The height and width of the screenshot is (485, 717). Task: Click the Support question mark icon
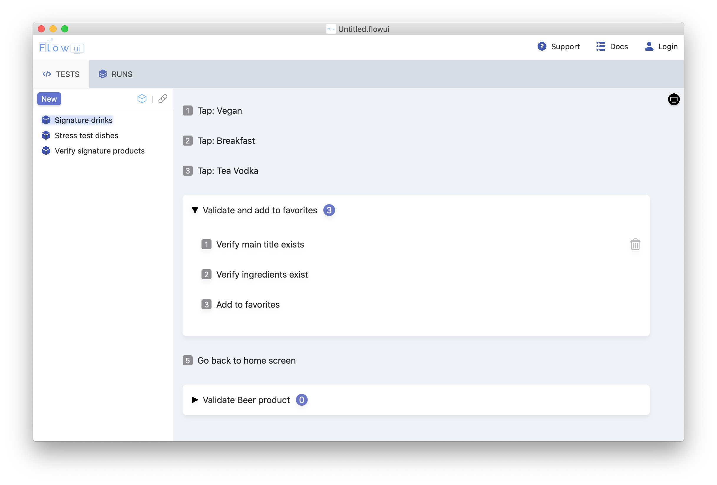(x=541, y=47)
